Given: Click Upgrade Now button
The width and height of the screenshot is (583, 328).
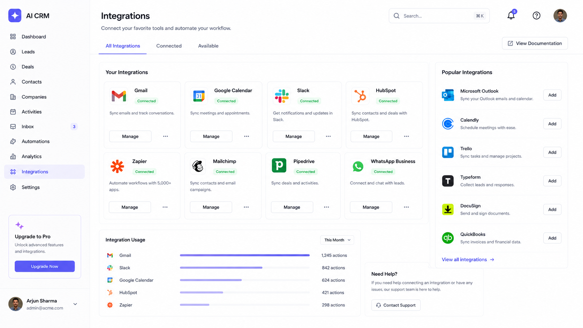Looking at the screenshot, I should point(45,266).
